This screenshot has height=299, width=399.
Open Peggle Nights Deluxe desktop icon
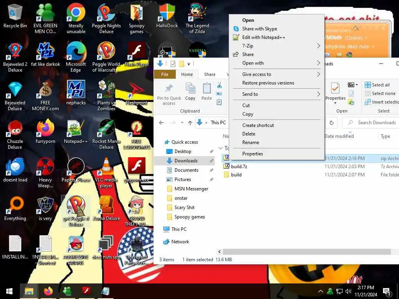(106, 18)
